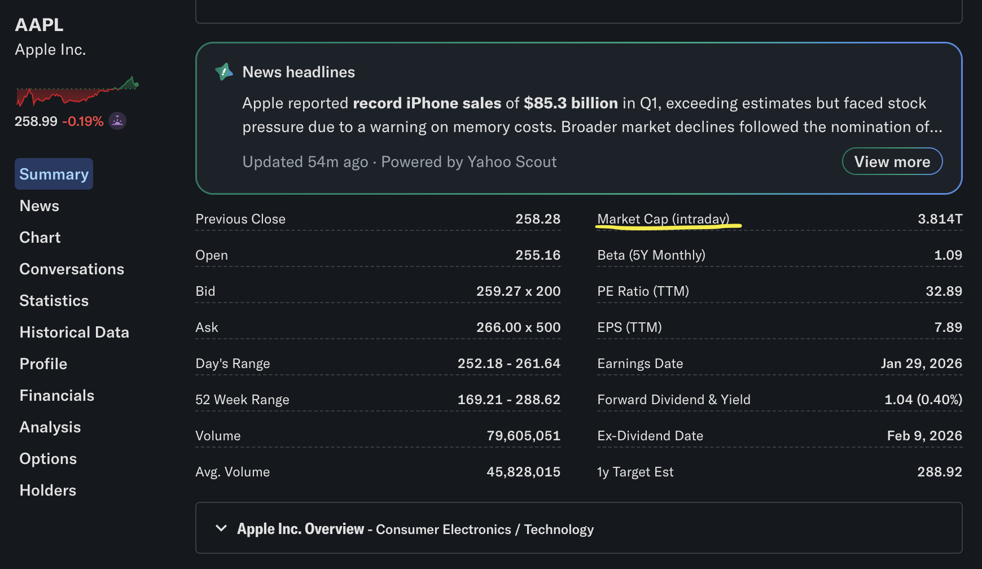This screenshot has width=982, height=569.
Task: Click the purple after-hours icon beside -0.19%
Action: pos(117,121)
